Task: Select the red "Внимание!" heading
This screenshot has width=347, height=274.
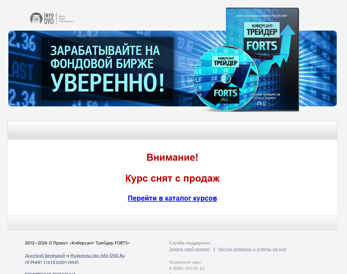Action: (x=172, y=157)
